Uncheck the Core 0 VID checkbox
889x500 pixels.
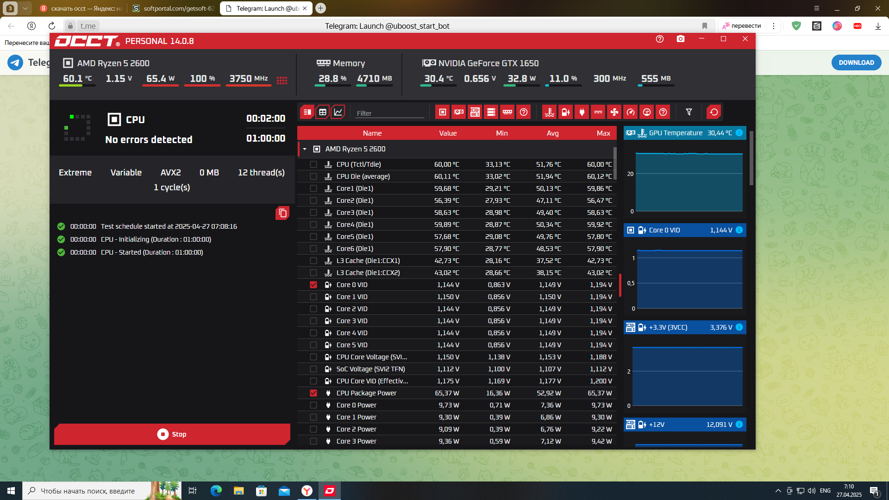[x=313, y=285]
